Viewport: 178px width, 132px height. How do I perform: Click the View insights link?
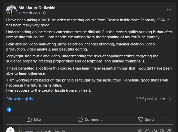point(20,99)
